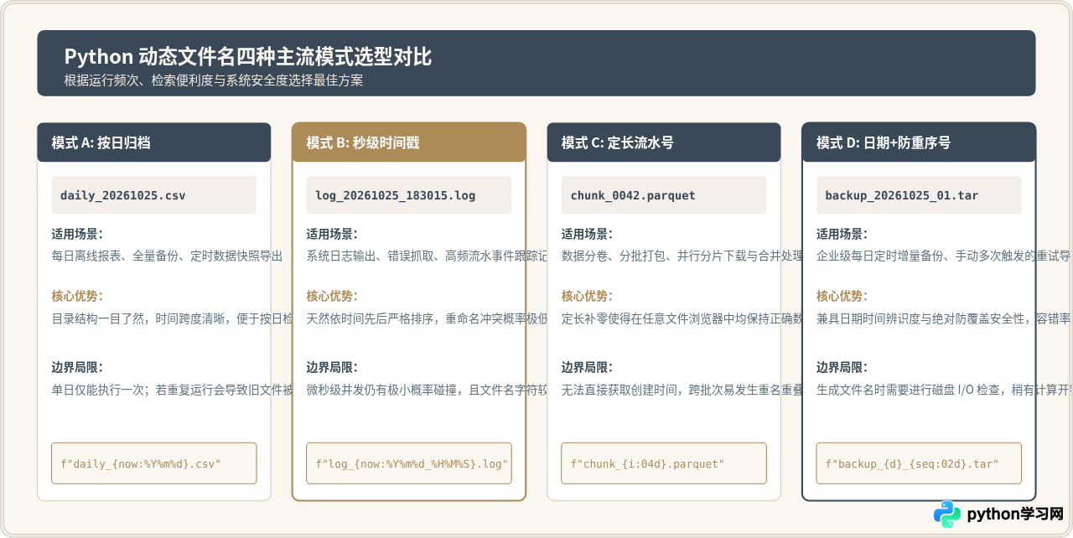Click text starting '无法直接获取创建时间'
The image size is (1073, 538).
click(682, 390)
